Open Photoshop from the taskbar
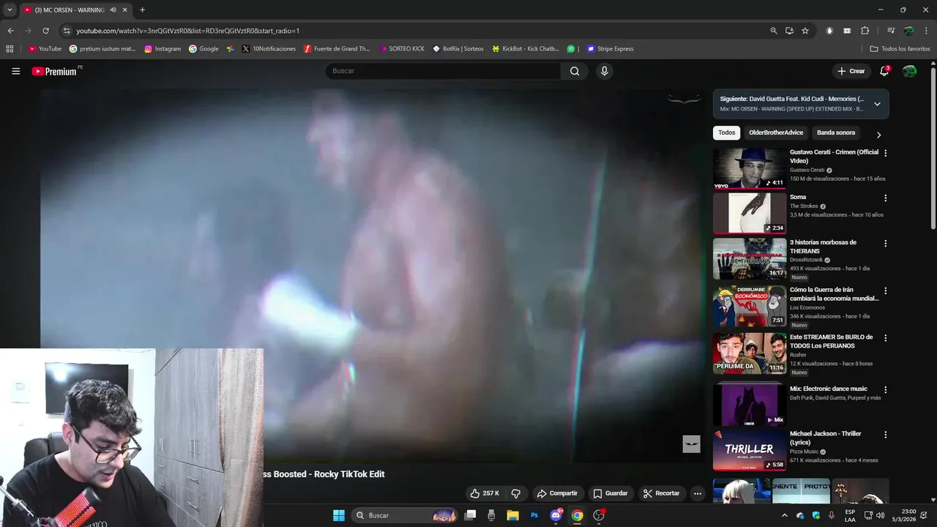This screenshot has height=527, width=937. [534, 515]
